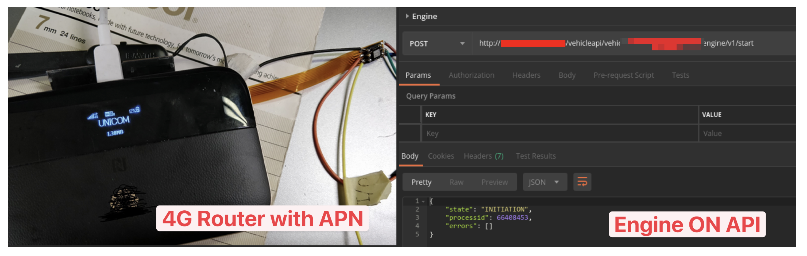Open the response Headers (7) tab
807x256 pixels.
pos(483,156)
